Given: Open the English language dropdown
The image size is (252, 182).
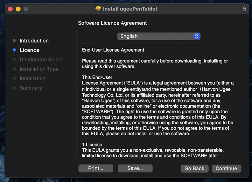Looking at the screenshot, I should coord(159,36).
